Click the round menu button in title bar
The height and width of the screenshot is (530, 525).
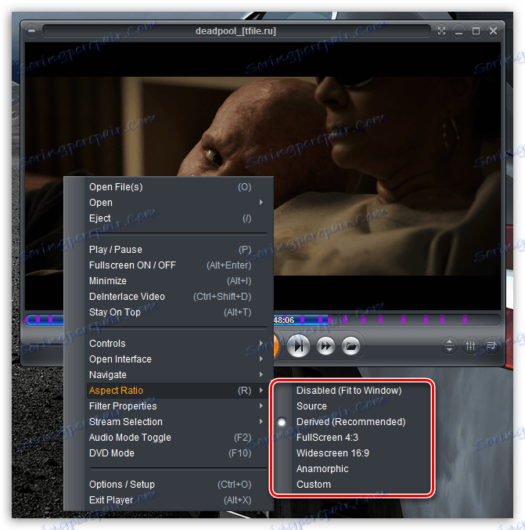[32, 31]
